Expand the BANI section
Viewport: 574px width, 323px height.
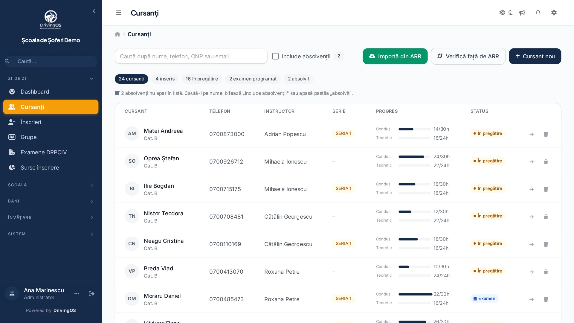pos(51,201)
